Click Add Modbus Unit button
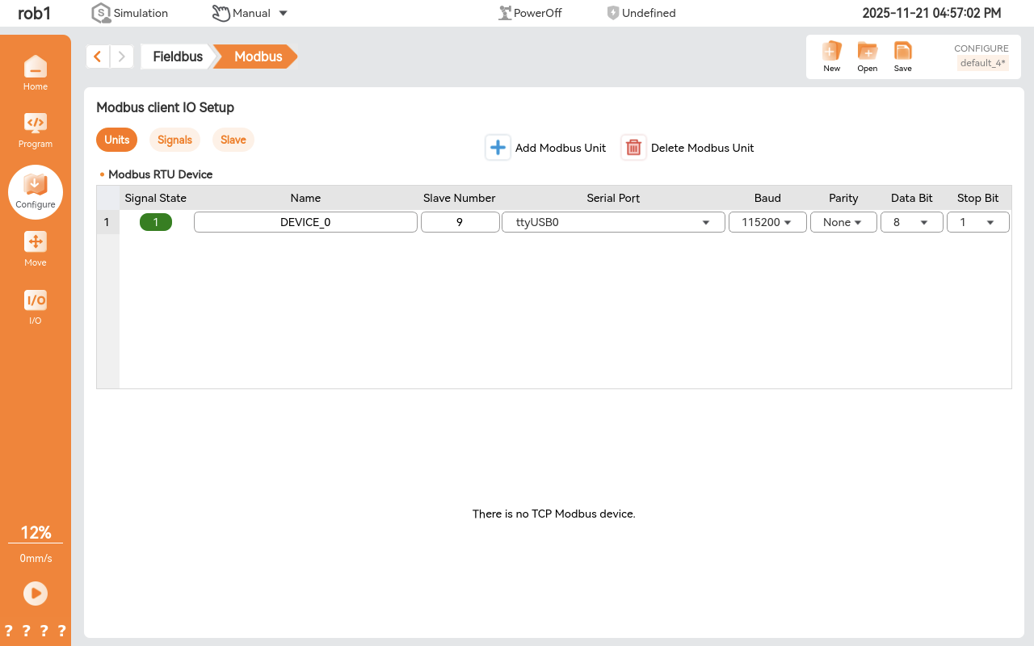Screen dimensions: 1034x646 [546, 148]
